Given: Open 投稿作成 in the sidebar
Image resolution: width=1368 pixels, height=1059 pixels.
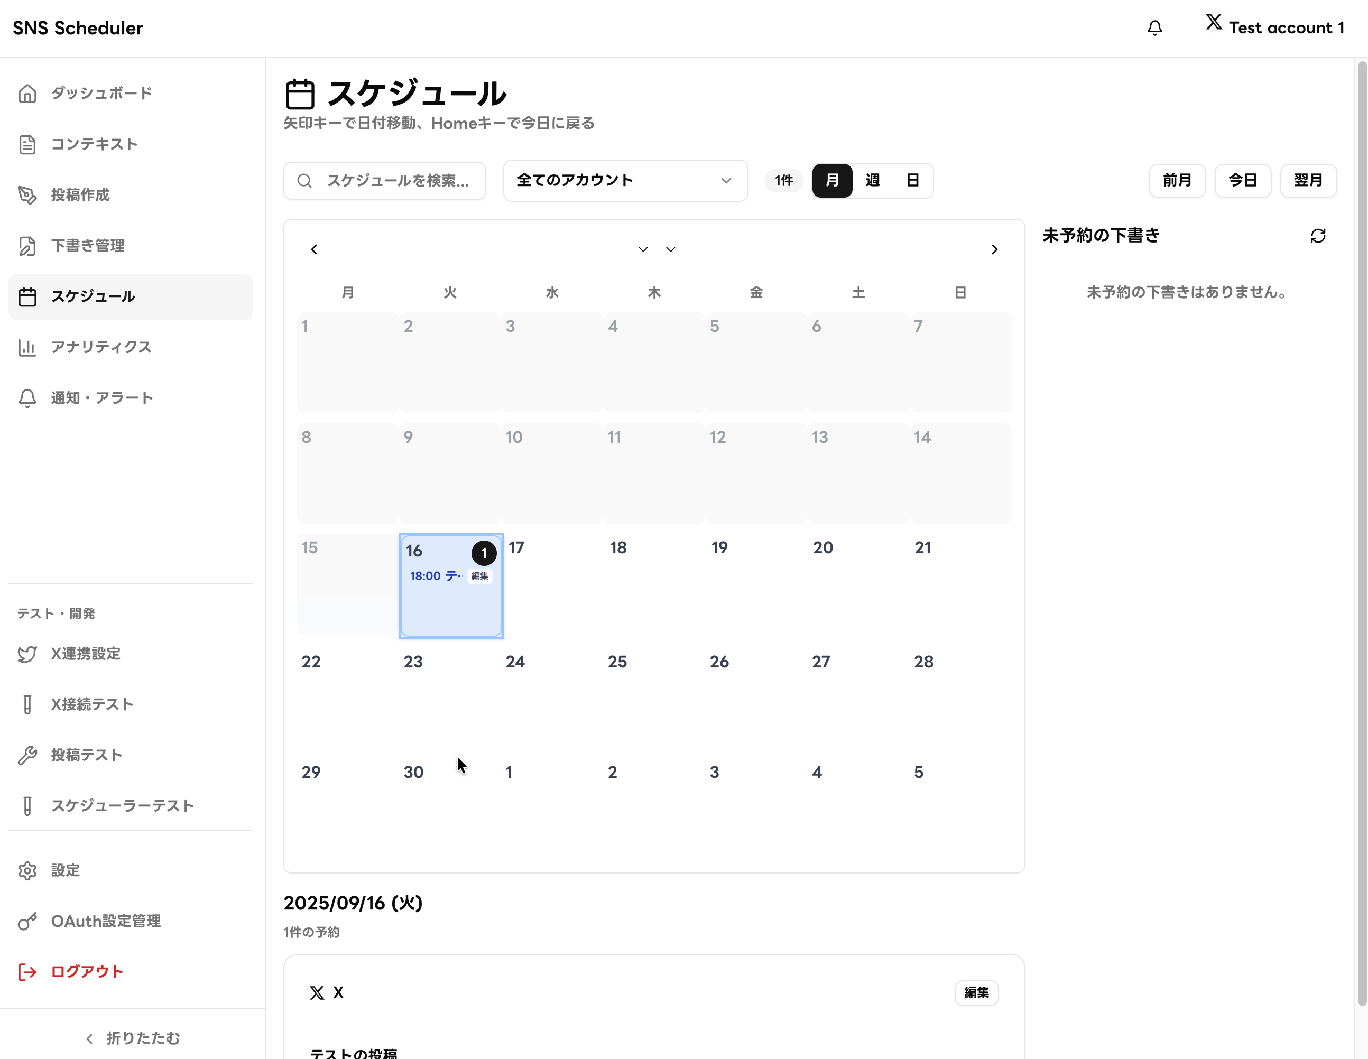Looking at the screenshot, I should 80,195.
